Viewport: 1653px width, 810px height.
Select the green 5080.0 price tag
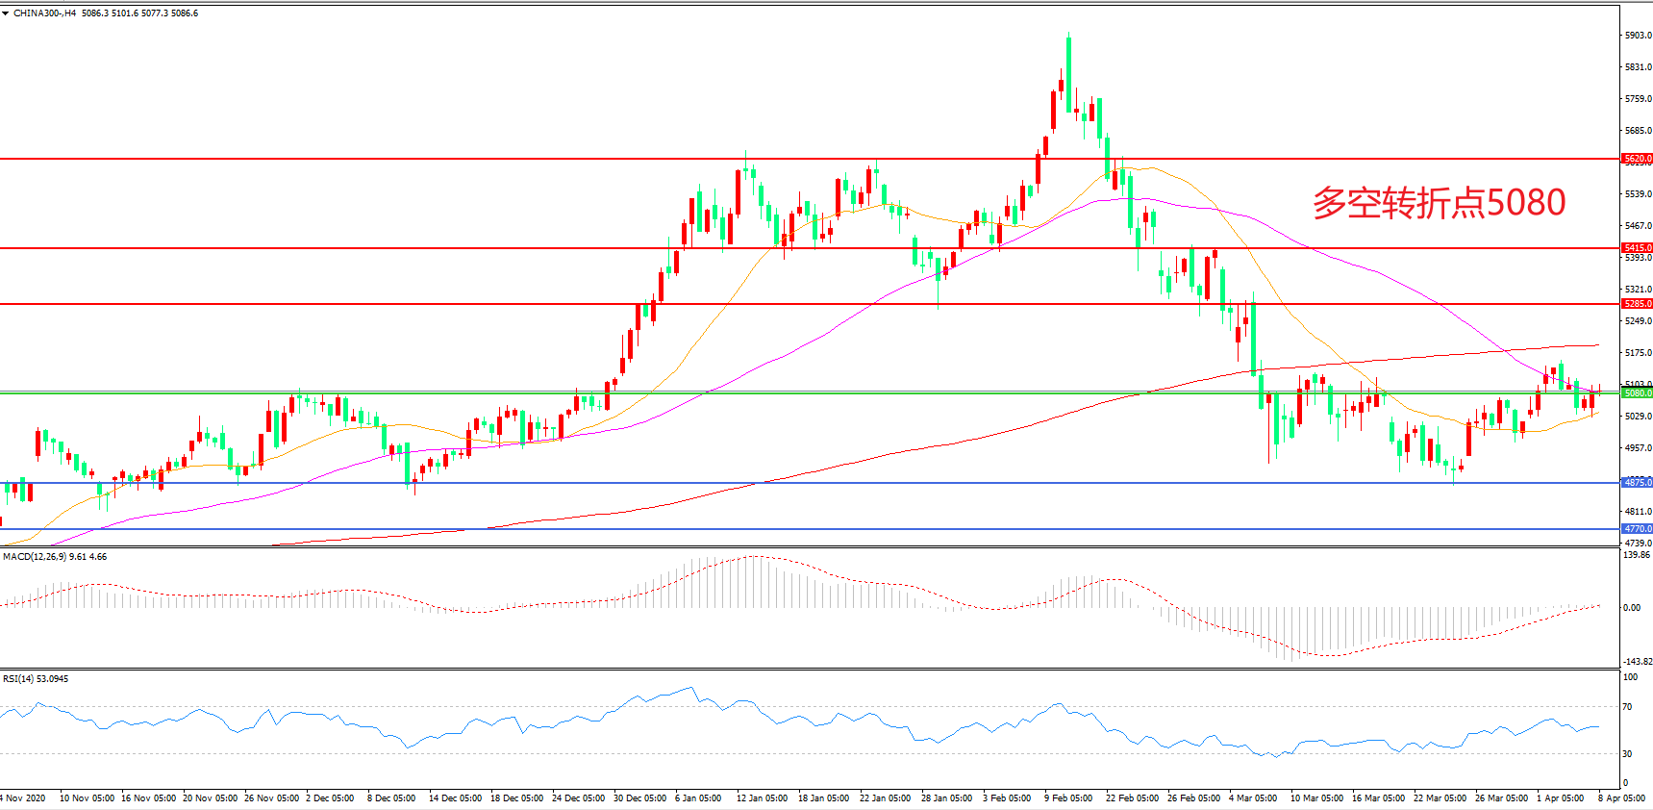tap(1637, 392)
